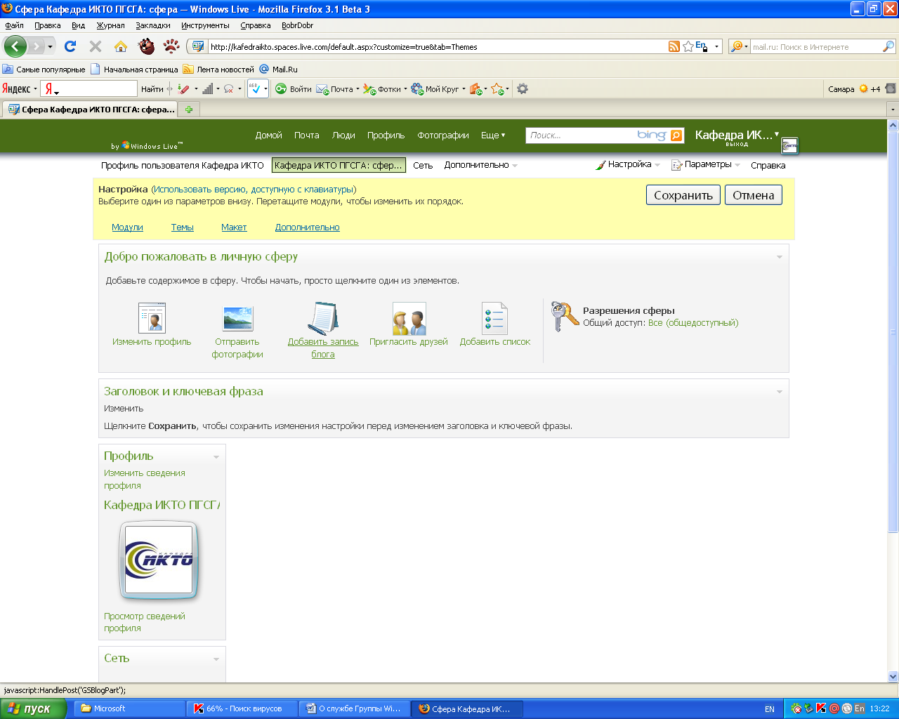Click the bear face BobrDobr icon
This screenshot has height=719, width=899.
click(146, 46)
